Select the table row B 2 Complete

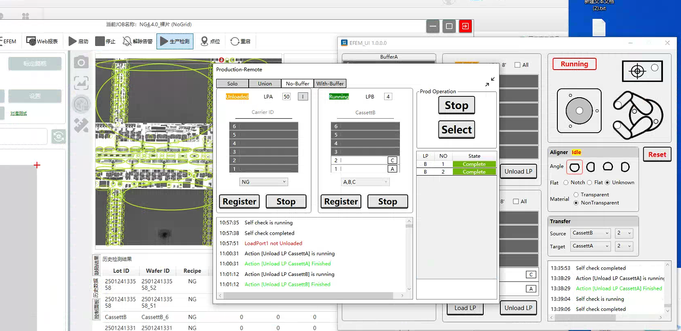pyautogui.click(x=456, y=172)
